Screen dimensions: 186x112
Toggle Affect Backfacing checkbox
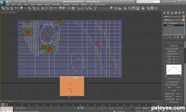166,54
